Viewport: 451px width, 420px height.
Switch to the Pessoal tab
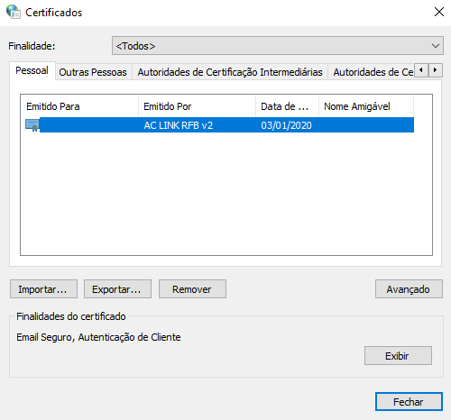point(32,70)
